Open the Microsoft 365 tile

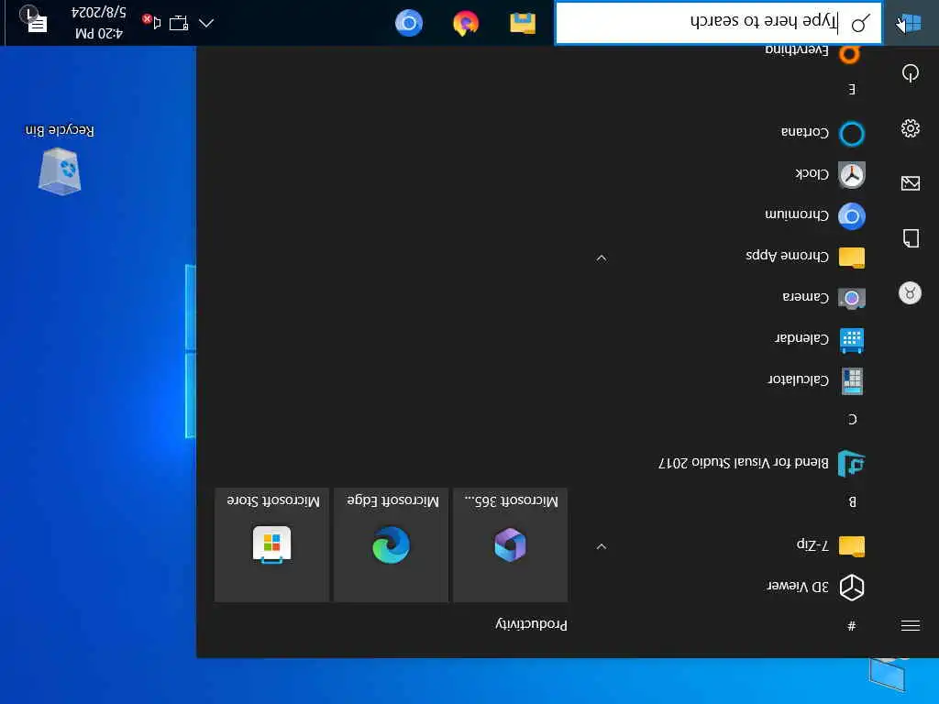(510, 544)
